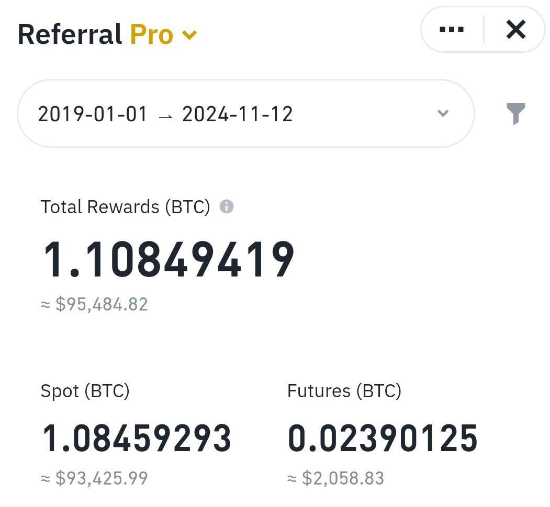Screen dimensions: 550x507
Task: Select the spot amount 1.08459293
Action: (136, 438)
